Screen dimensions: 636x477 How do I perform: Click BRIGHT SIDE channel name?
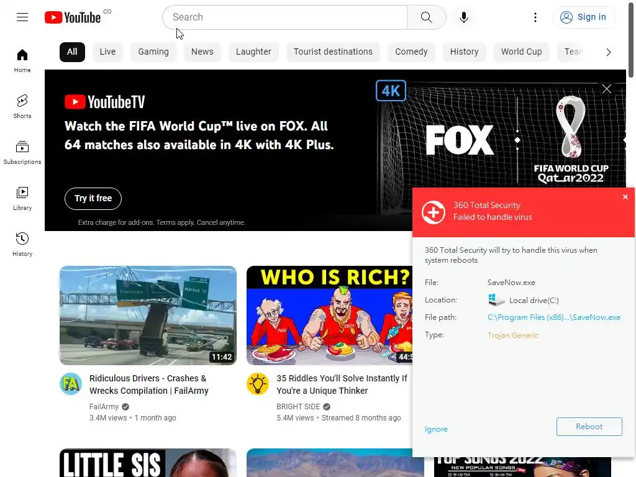pyautogui.click(x=298, y=406)
